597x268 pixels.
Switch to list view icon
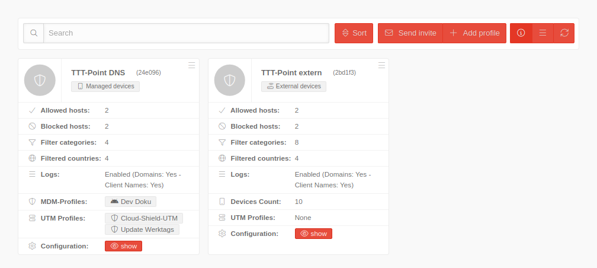coord(543,33)
